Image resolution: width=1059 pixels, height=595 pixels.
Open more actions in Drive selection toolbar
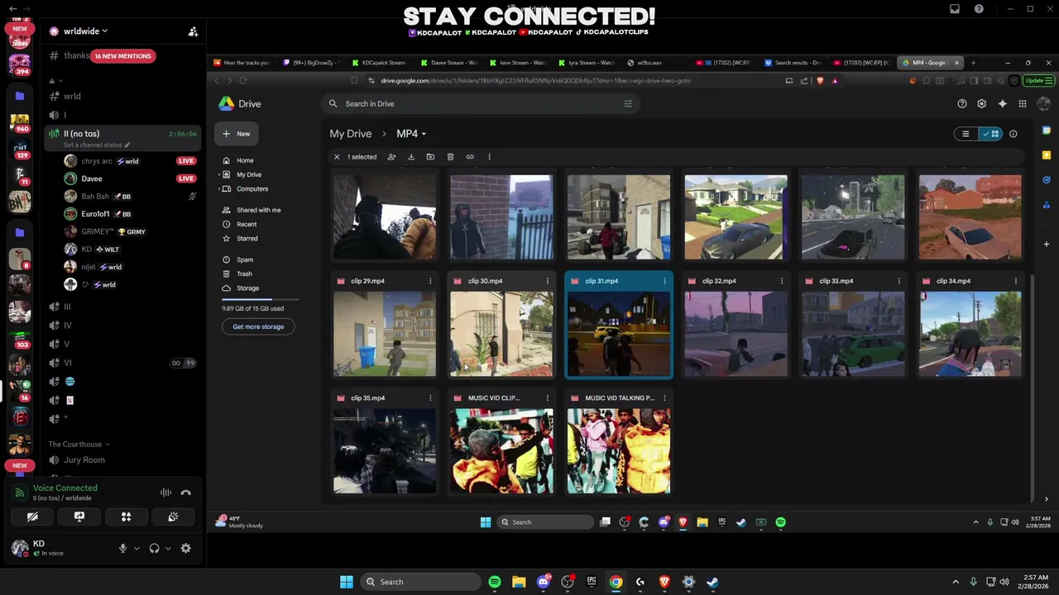click(x=489, y=157)
